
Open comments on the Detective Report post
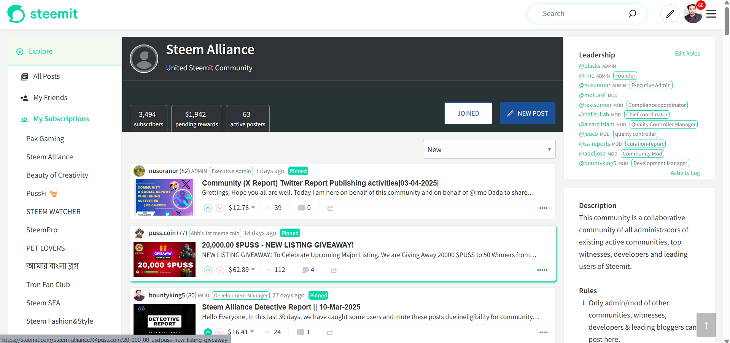pyautogui.click(x=303, y=332)
